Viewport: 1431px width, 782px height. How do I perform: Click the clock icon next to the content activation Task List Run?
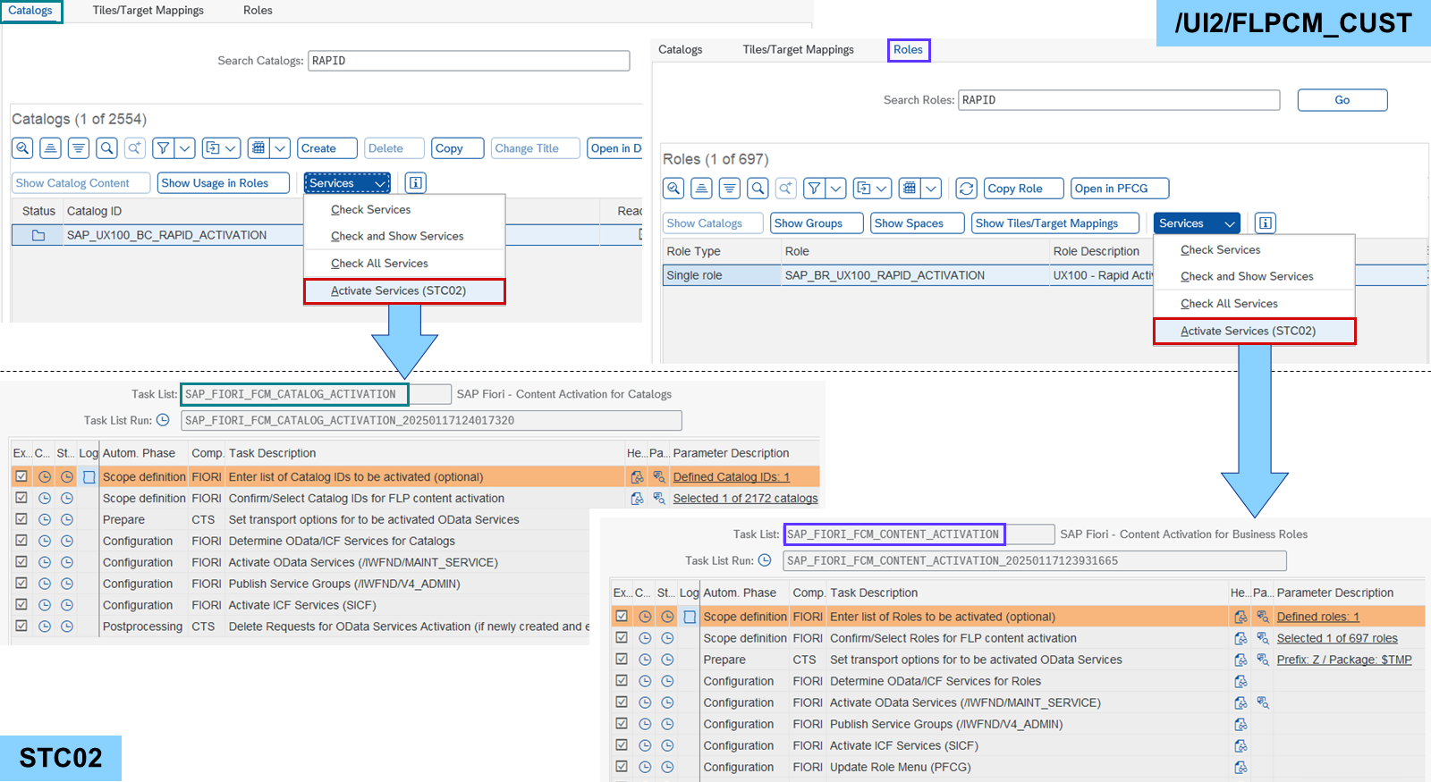tap(765, 560)
